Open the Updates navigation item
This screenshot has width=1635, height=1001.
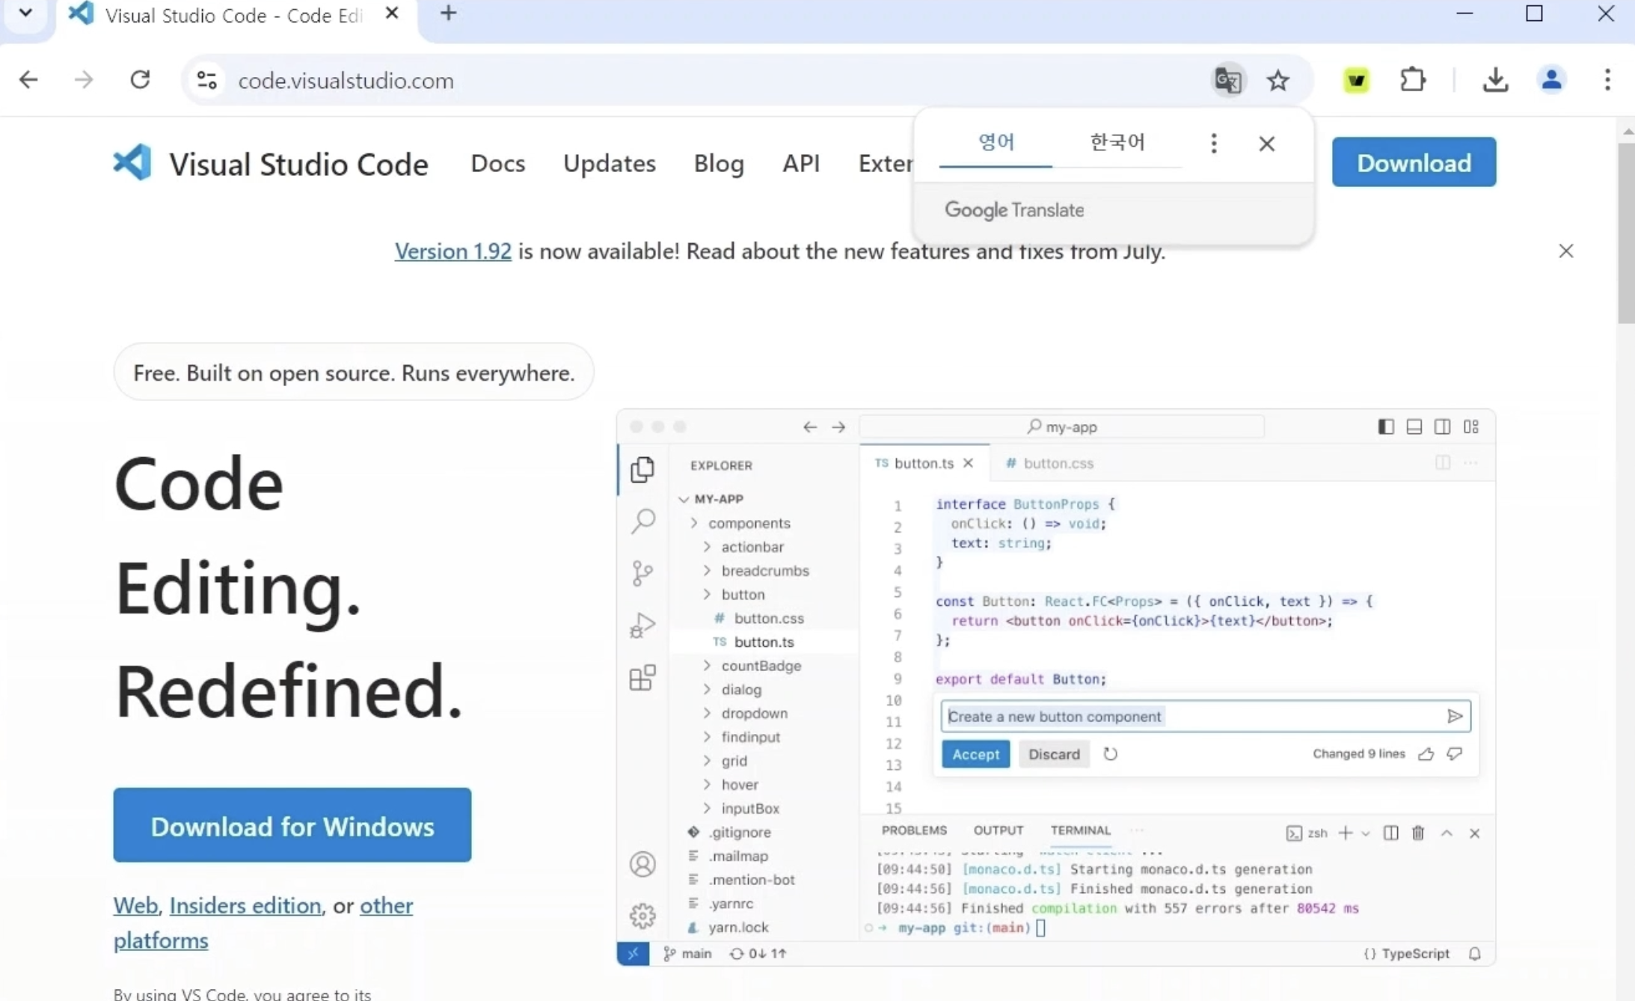point(609,163)
